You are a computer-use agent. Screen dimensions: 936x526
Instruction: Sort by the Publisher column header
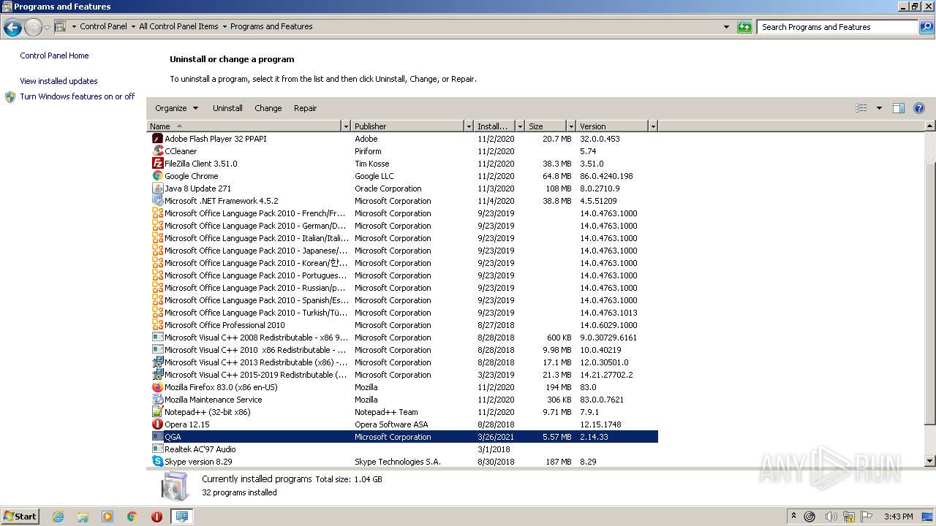tap(408, 126)
